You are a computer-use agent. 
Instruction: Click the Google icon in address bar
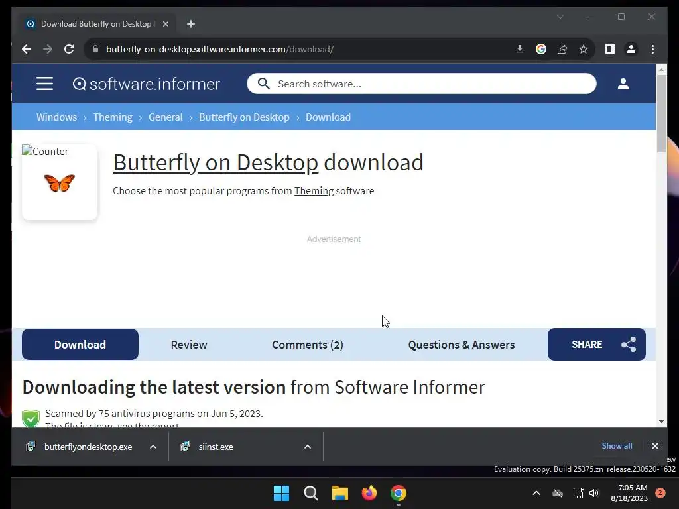[x=541, y=49]
